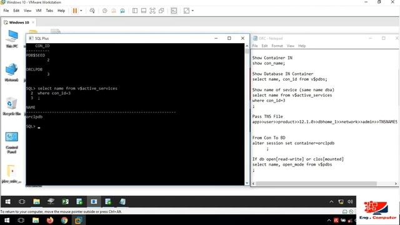The image size is (400, 225).
Task: Click 'alter session set container=orclpdb' line
Action: tap(293, 143)
